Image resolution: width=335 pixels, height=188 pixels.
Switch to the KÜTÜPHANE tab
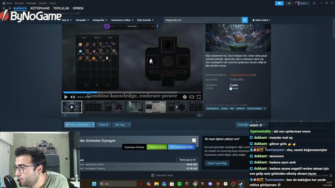40,8
